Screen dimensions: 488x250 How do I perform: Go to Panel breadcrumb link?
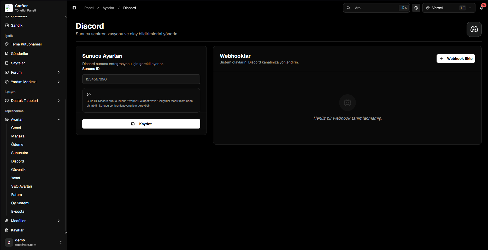click(x=89, y=8)
